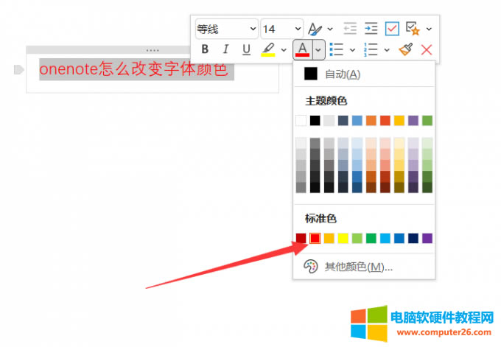Click the paragraph handle tag beside note
Image resolution: width=501 pixels, height=347 pixels.
click(x=19, y=69)
